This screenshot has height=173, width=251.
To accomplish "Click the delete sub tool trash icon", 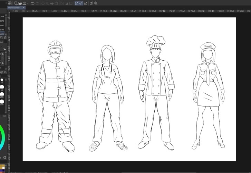I will [x=5, y=38].
